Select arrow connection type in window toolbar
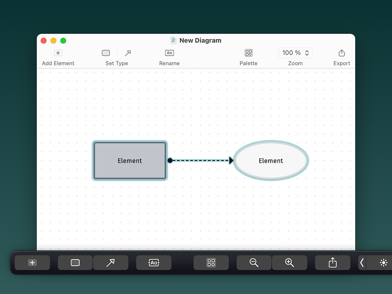The image size is (392, 294). tap(128, 53)
